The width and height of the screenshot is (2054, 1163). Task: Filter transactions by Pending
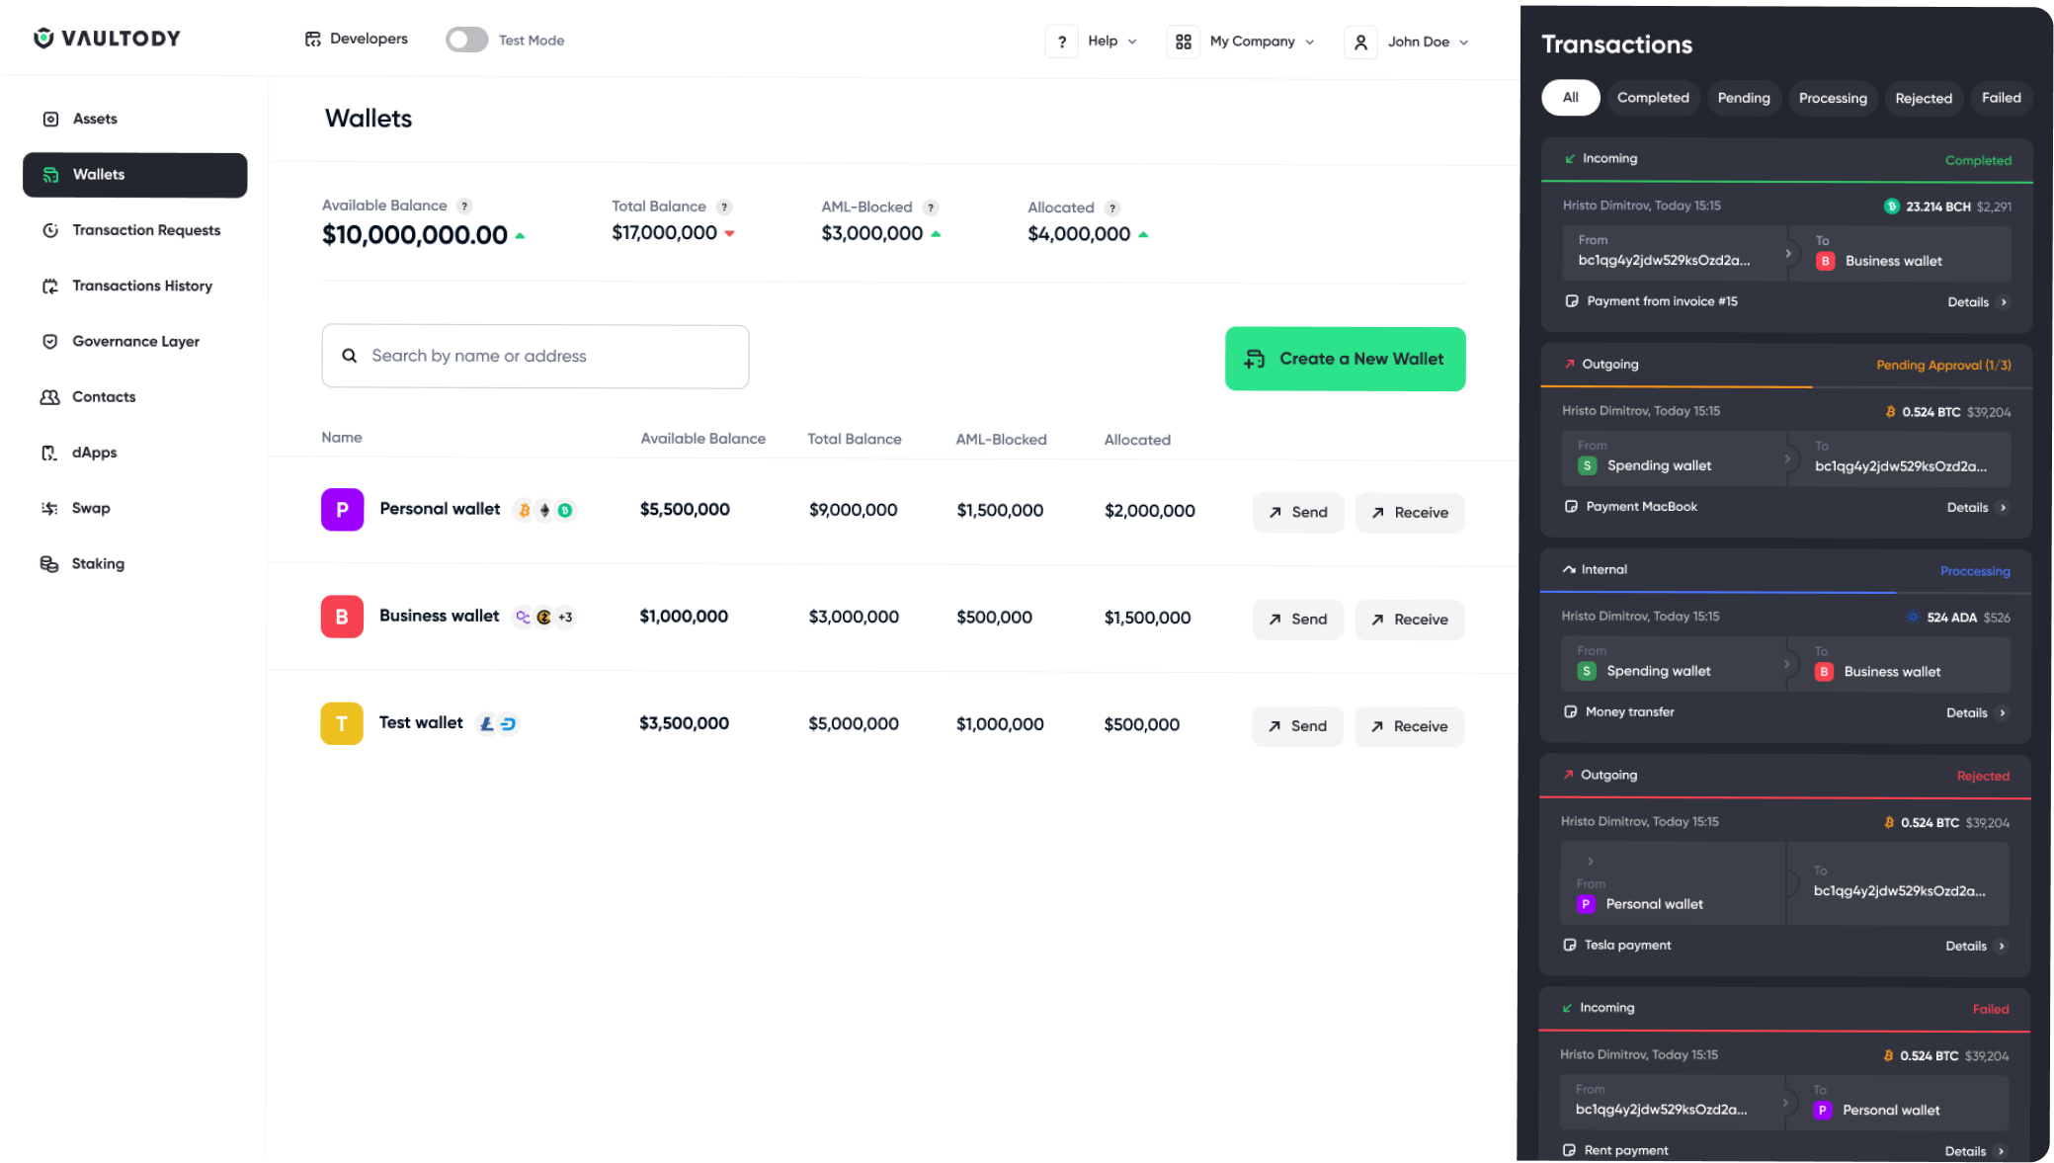[1744, 98]
